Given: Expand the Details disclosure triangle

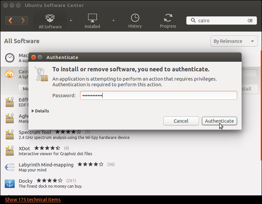Looking at the screenshot, I should click(x=33, y=111).
